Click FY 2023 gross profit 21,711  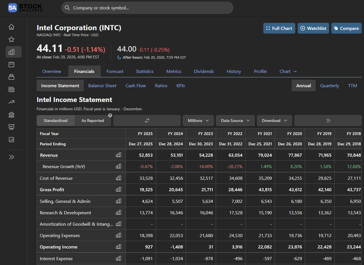point(207,190)
